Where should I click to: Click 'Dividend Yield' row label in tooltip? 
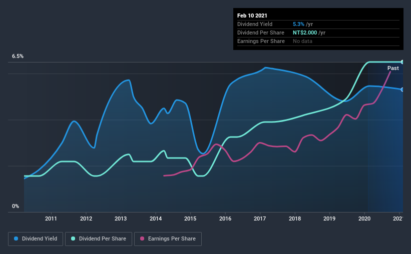pyautogui.click(x=255, y=24)
